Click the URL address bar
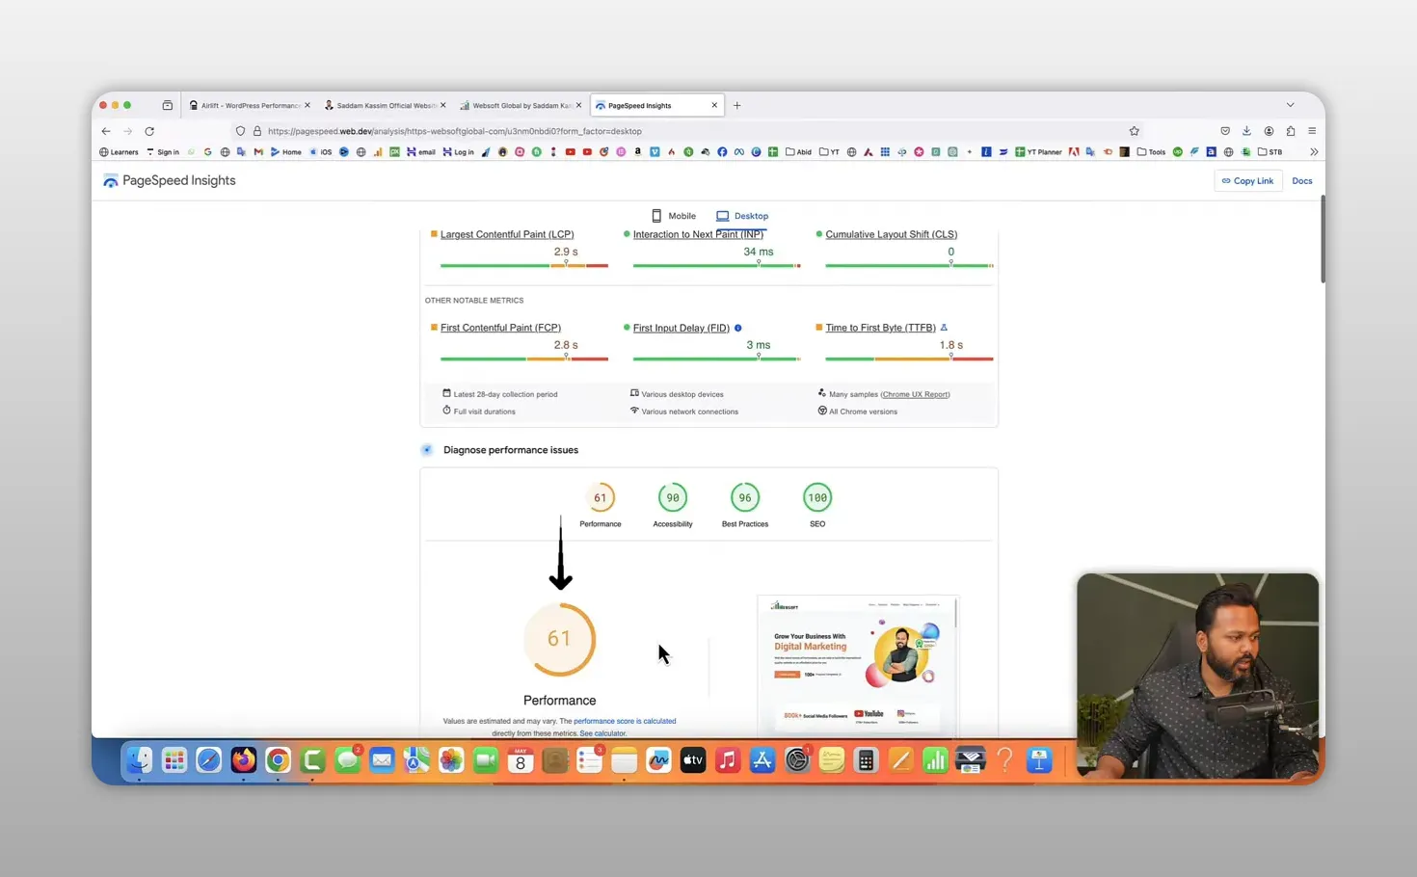 [x=689, y=131]
